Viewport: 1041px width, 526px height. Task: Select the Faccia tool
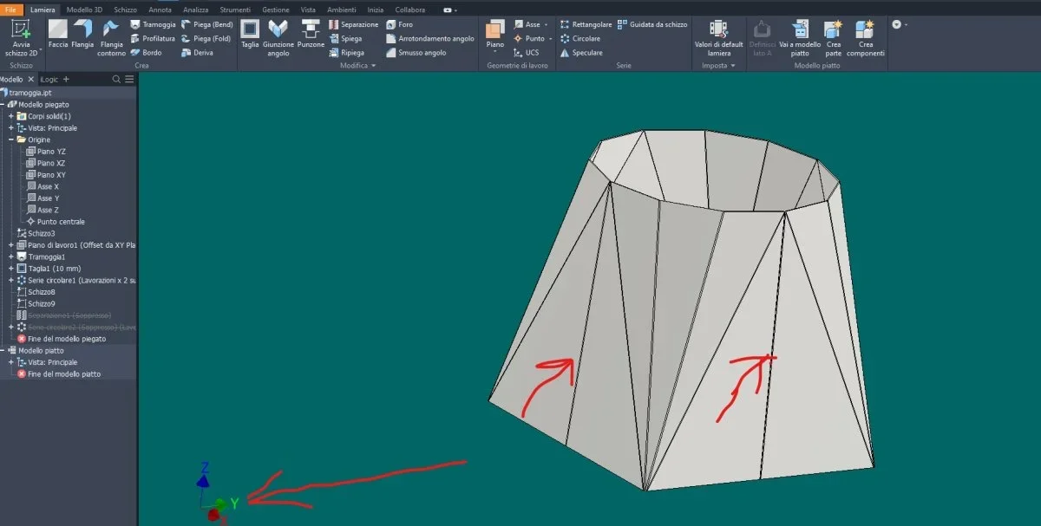coord(58,34)
